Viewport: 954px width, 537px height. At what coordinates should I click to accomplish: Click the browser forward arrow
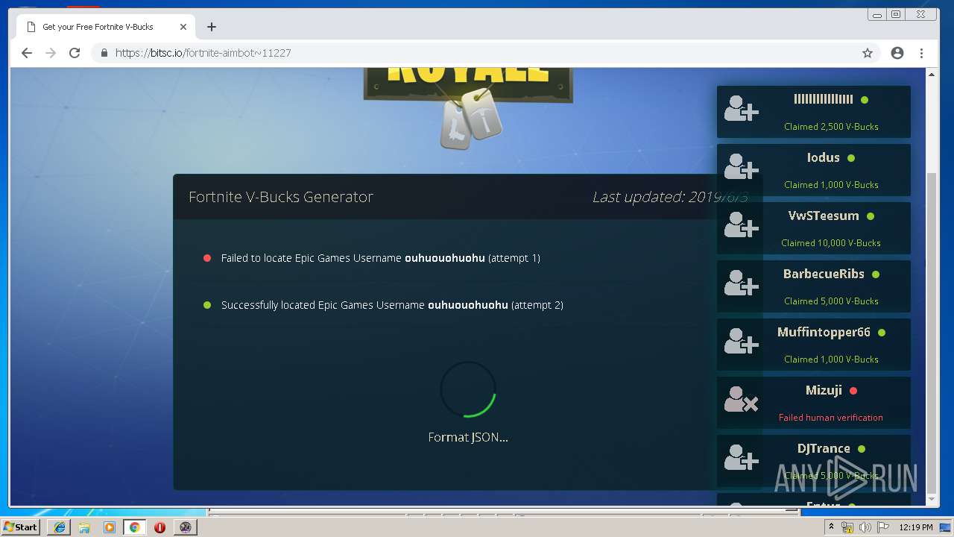tap(51, 53)
